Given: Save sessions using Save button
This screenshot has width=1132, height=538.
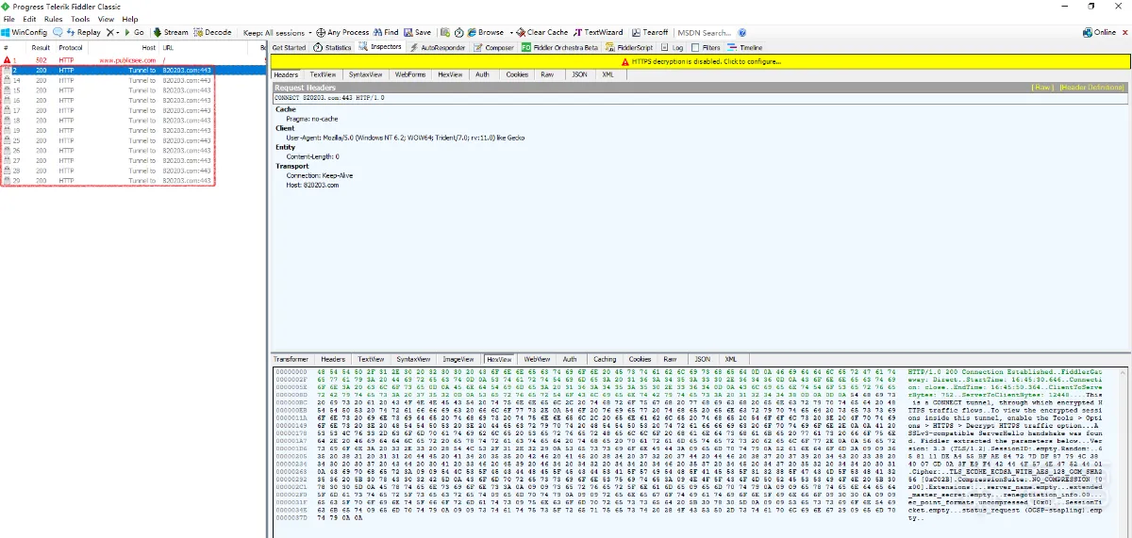Looking at the screenshot, I should pyautogui.click(x=417, y=32).
